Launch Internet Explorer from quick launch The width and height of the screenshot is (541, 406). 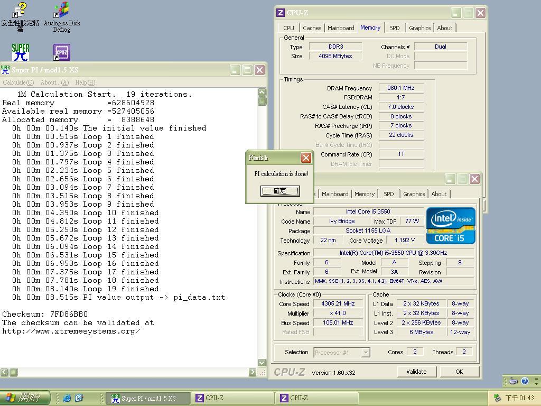[x=67, y=398]
